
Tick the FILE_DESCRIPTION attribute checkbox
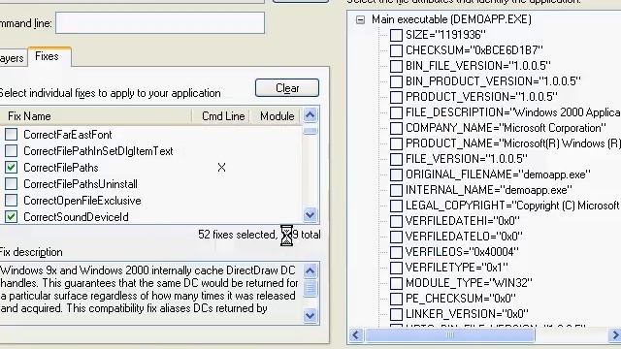pyautogui.click(x=396, y=112)
